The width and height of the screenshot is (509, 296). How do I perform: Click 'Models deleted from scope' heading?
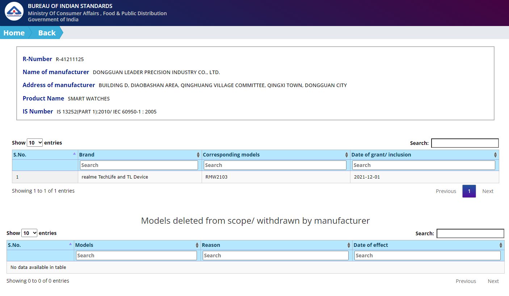[255, 220]
